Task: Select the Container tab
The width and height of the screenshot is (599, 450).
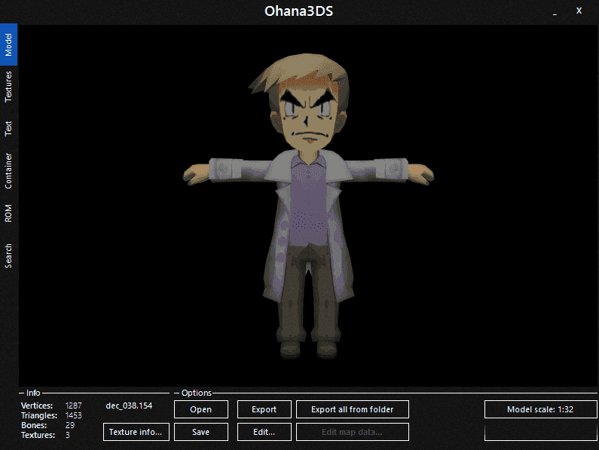Action: click(x=8, y=171)
